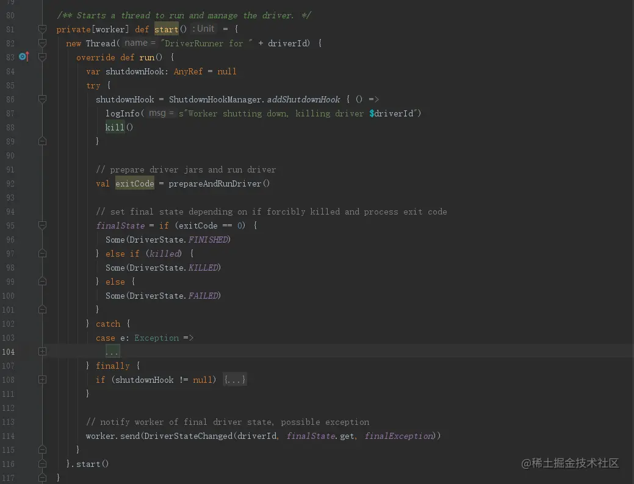Click fold end marker on line 89

(42, 141)
